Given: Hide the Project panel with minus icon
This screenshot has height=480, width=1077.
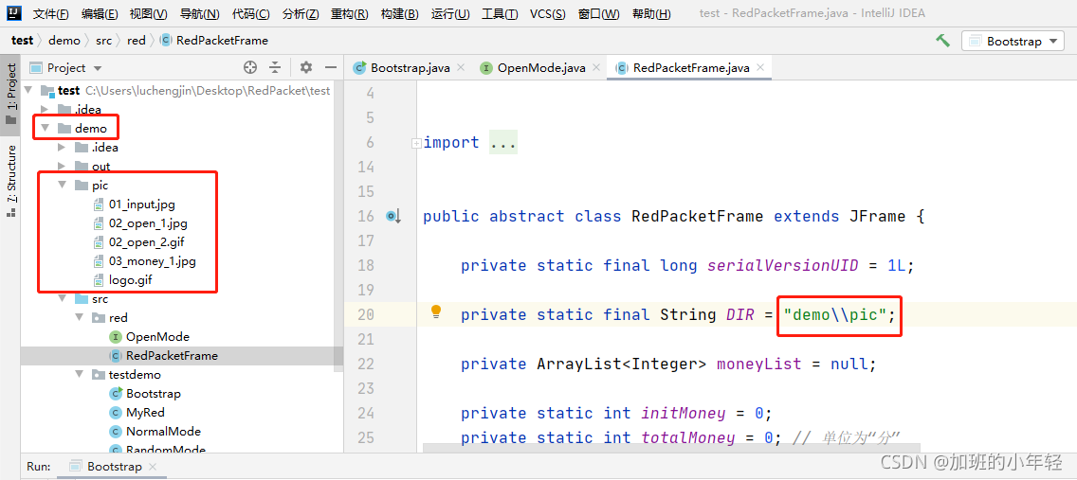Looking at the screenshot, I should pyautogui.click(x=330, y=67).
